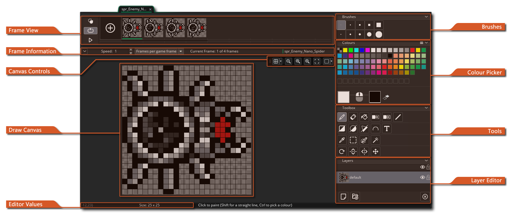Viewport: 511px width, 214px height.
Task: Open the Frames per game frame dropdown
Action: coord(181,51)
